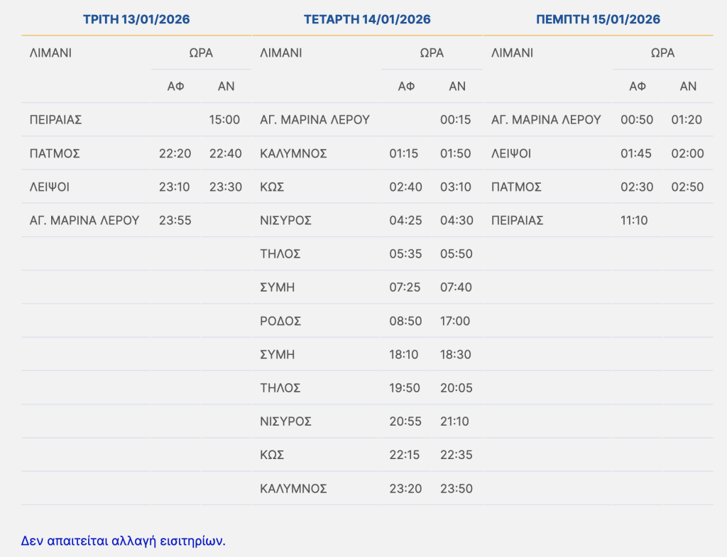Select the ΚΑΛΥΜΝΟΣ 23:20 evening row
The width and height of the screenshot is (727, 557).
pyautogui.click(x=294, y=488)
